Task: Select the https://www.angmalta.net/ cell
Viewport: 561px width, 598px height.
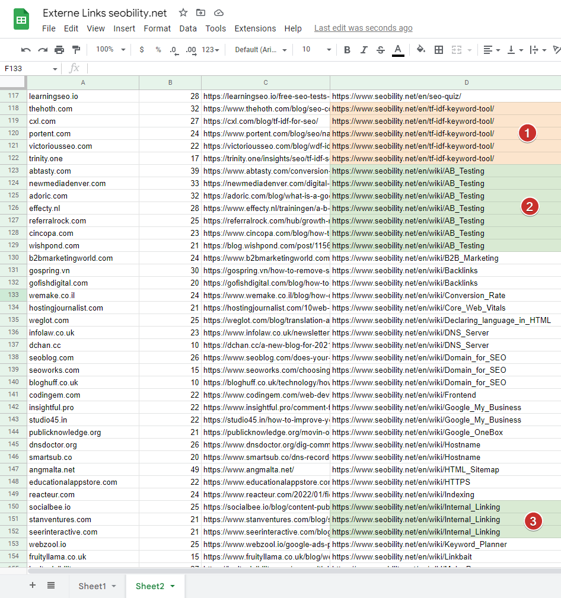Action: click(x=266, y=469)
